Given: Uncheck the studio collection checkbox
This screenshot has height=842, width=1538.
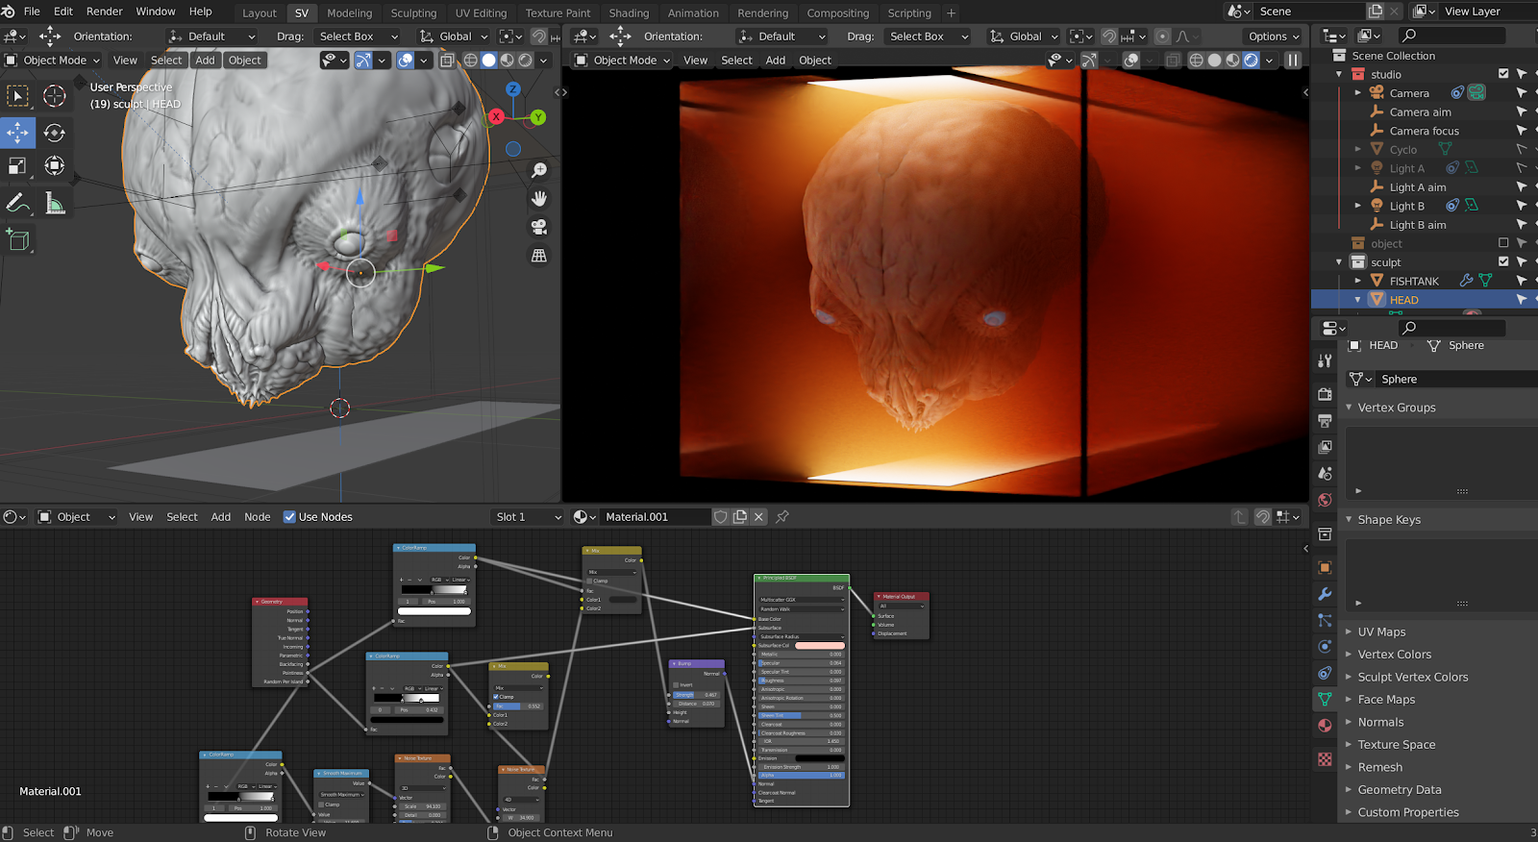Looking at the screenshot, I should (x=1503, y=74).
